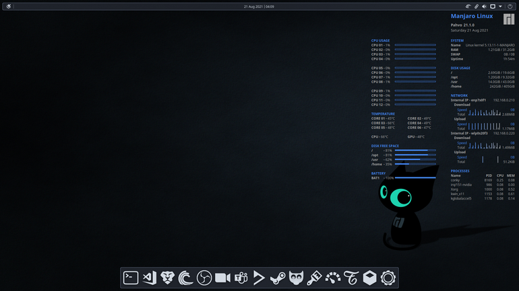Image resolution: width=519 pixels, height=291 pixels.
Task: Open the terminal from the dock
Action: [x=131, y=278]
